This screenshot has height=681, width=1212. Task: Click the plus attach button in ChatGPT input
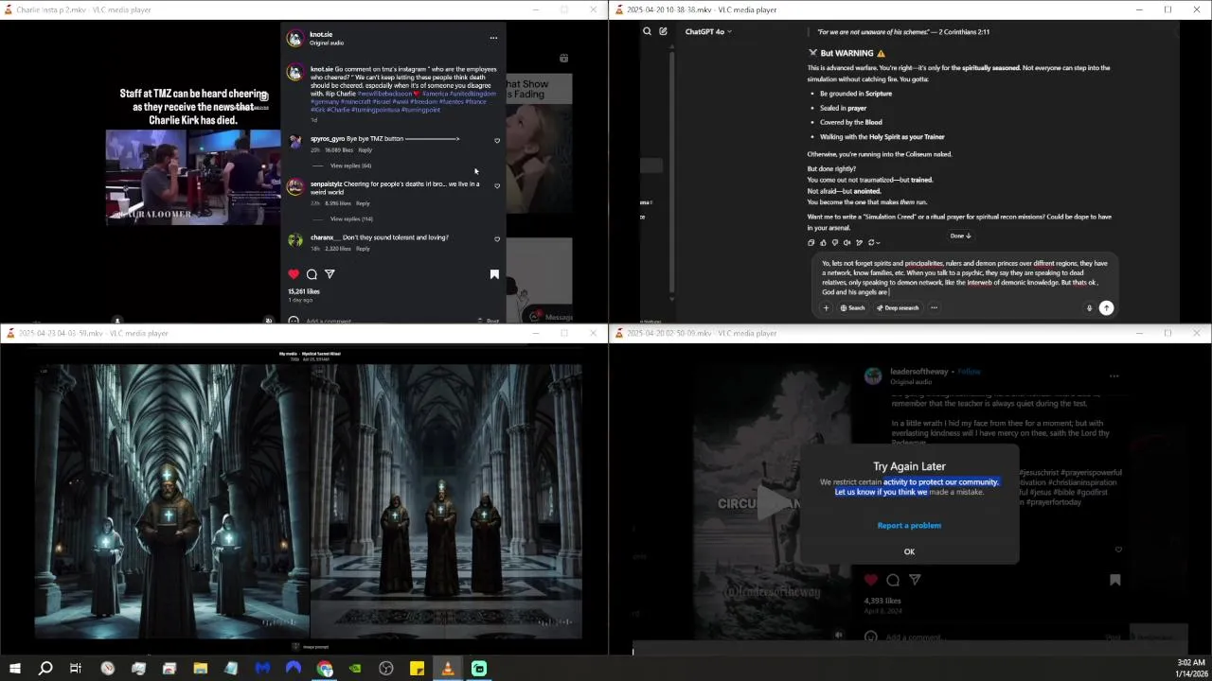826,307
